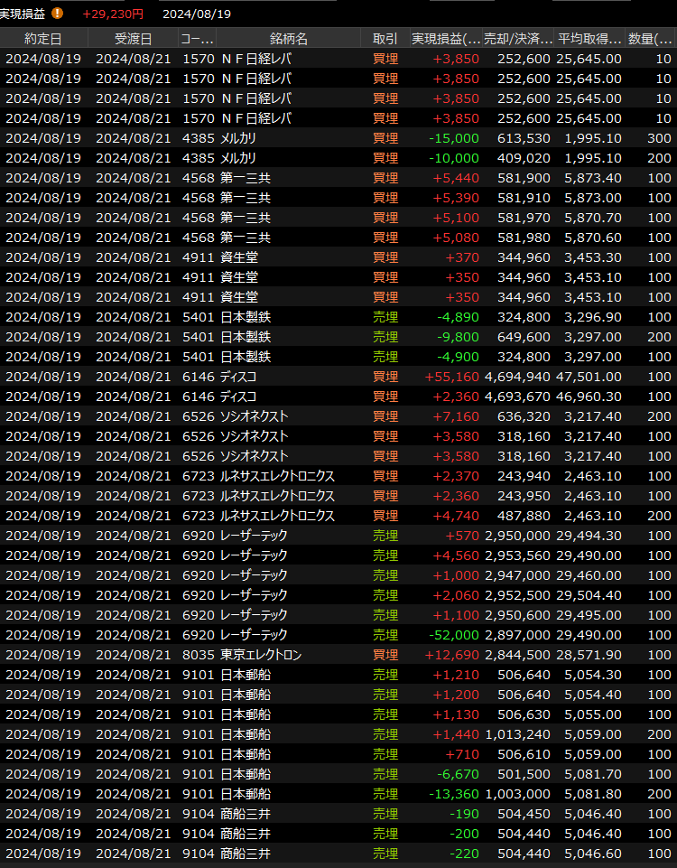677x868 pixels.
Task: Sort by the 実現損益 column header
Action: tap(446, 39)
